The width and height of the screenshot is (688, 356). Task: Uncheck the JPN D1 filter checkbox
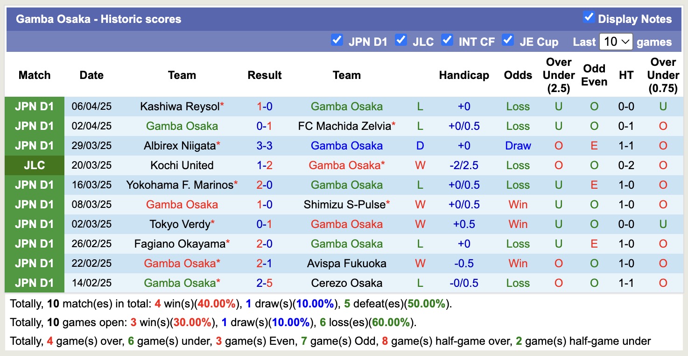337,40
